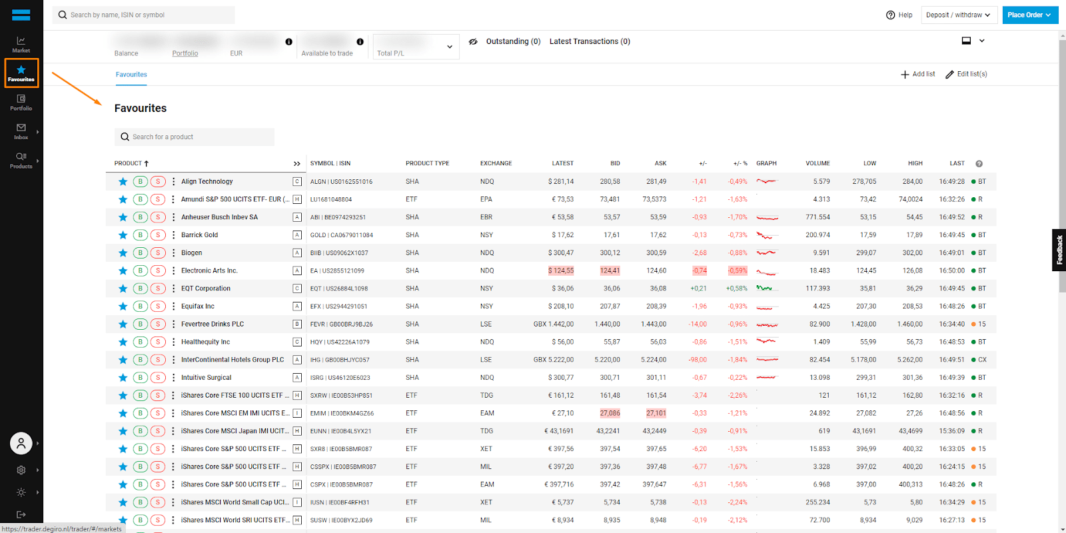This screenshot has width=1066, height=533.
Task: Unfavourite Align Technology star
Action: [123, 181]
